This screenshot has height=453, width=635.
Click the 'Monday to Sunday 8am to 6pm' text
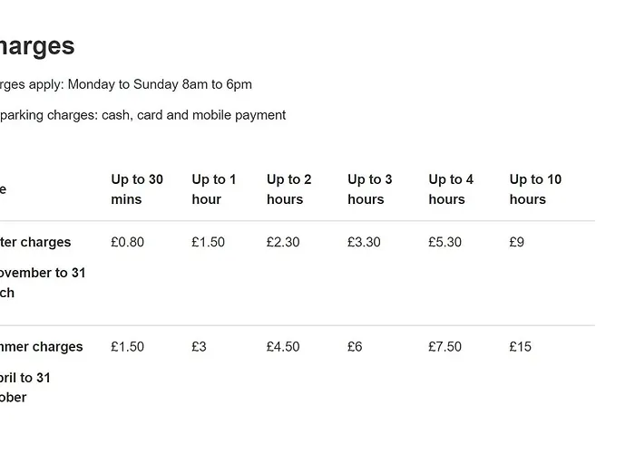pyautogui.click(x=160, y=84)
